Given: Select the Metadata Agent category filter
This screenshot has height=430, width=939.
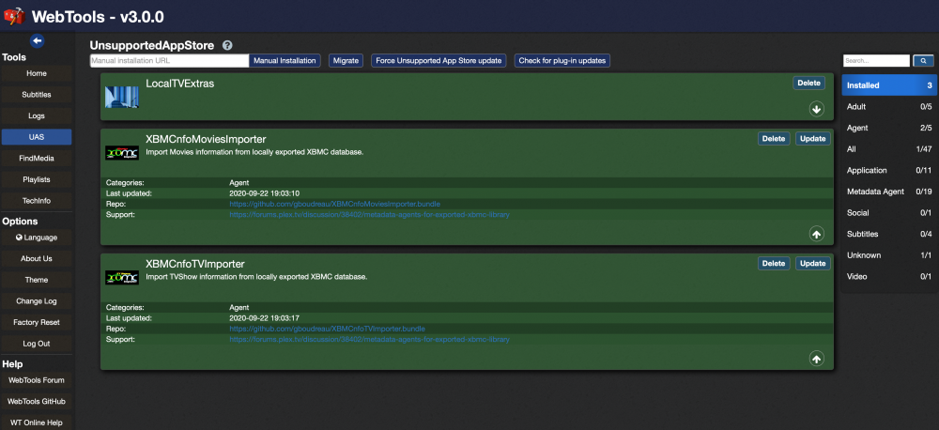Looking at the screenshot, I should pyautogui.click(x=888, y=192).
